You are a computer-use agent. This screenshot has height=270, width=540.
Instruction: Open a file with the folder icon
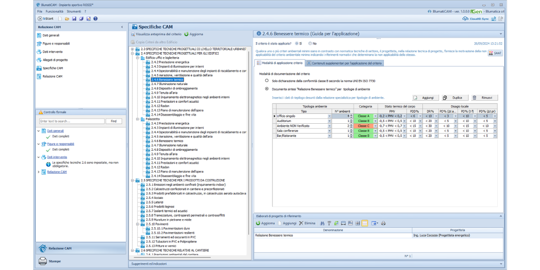(x=67, y=18)
